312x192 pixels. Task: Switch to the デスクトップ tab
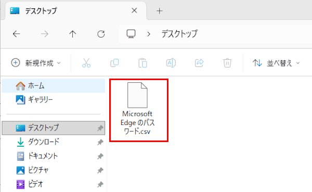pos(75,11)
